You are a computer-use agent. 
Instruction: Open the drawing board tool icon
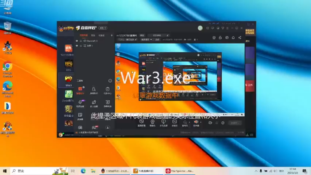tap(80, 116)
